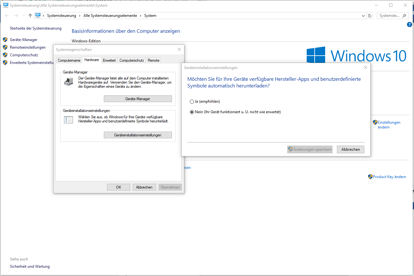Click the Geräteinstallationseinstellungen button

coord(138,135)
